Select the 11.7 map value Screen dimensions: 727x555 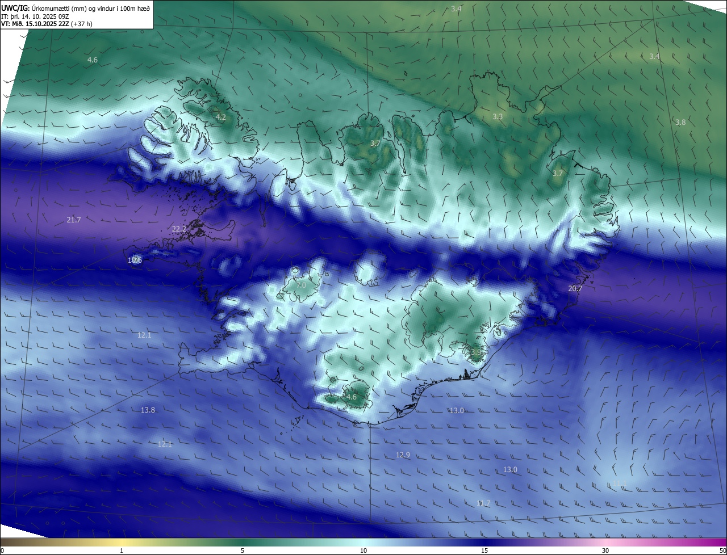coord(483,503)
